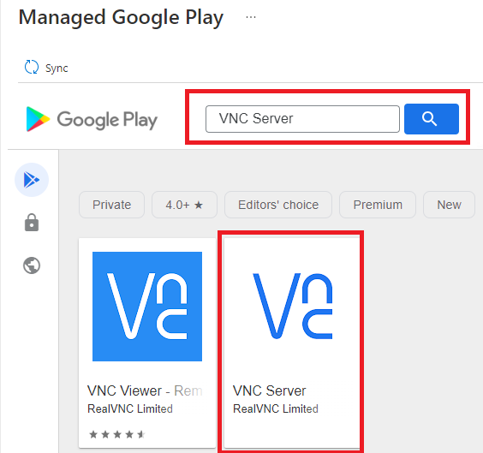Click the blue magnifier search button
Image resolution: width=483 pixels, height=453 pixels.
[432, 119]
